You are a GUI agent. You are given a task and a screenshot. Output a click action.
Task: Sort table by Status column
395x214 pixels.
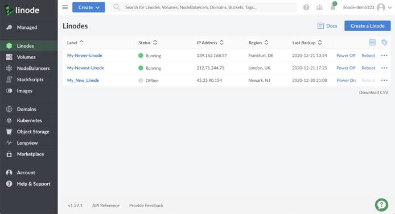[147, 43]
